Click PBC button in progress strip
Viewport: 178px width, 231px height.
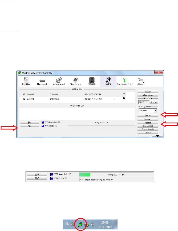click(37, 178)
